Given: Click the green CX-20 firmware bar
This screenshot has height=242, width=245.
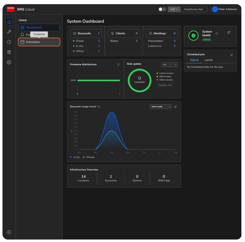Looking at the screenshot, I should (99, 81).
